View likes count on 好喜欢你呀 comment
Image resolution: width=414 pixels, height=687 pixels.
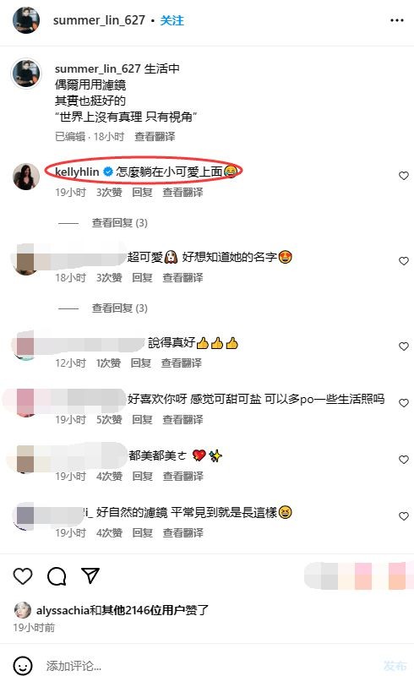click(109, 420)
